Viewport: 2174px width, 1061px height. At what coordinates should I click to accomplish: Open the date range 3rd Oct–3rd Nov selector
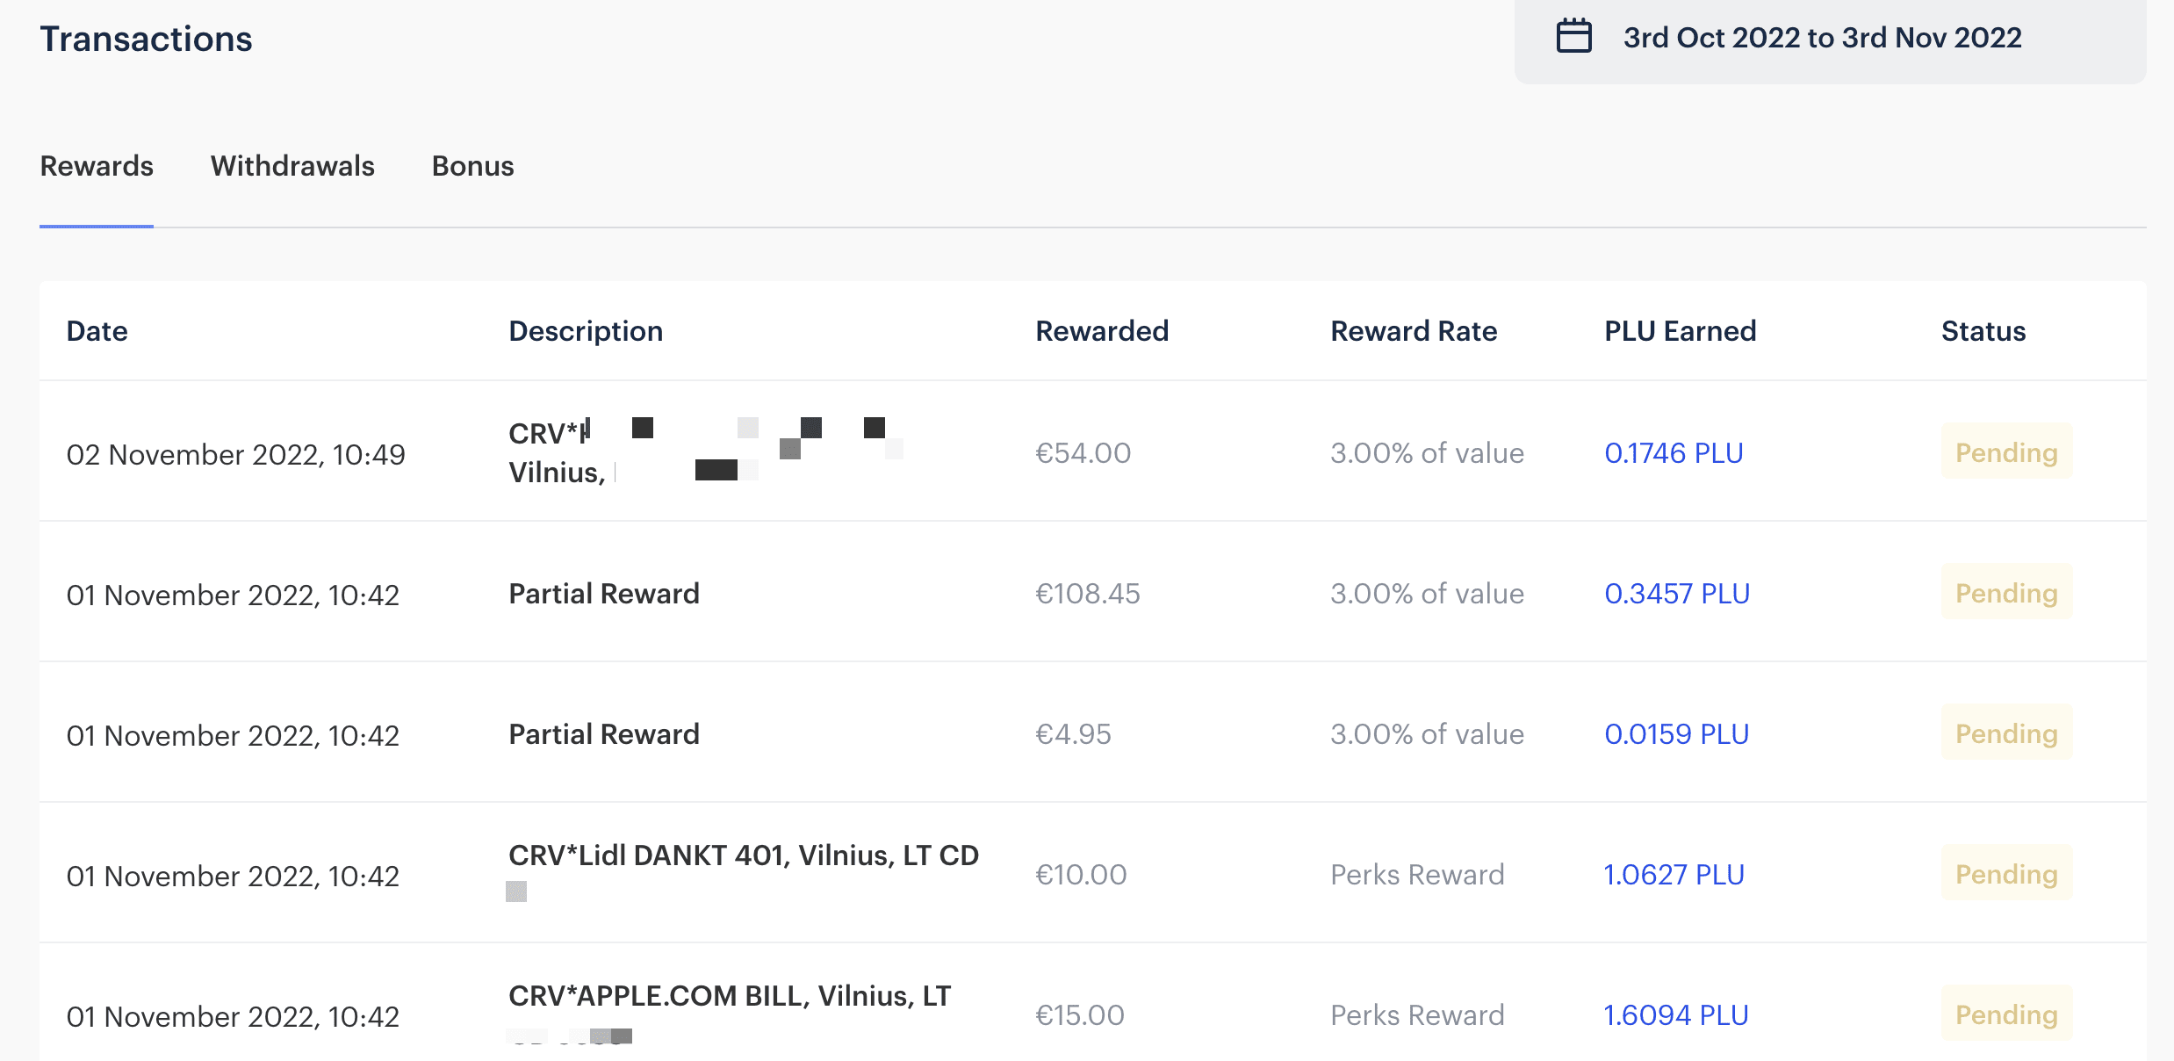pyautogui.click(x=1822, y=38)
